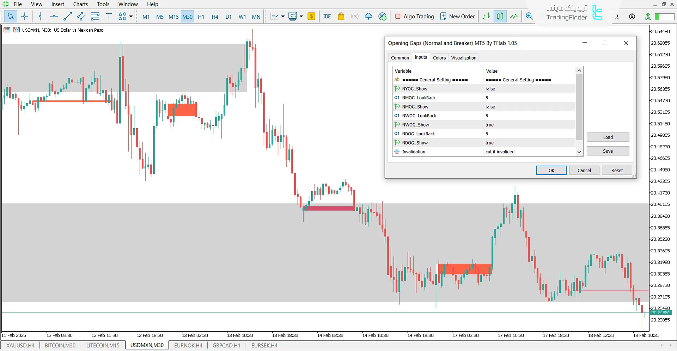Select the Text annotation tool
This screenshot has width=677, height=351.
pos(109,16)
